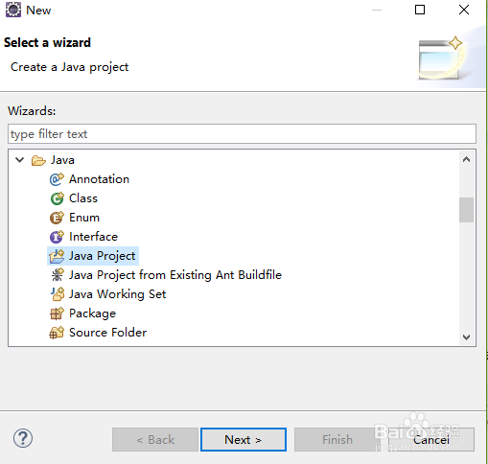Screen dimensions: 488x464
Task: Click the Package wizard icon
Action: [x=57, y=313]
